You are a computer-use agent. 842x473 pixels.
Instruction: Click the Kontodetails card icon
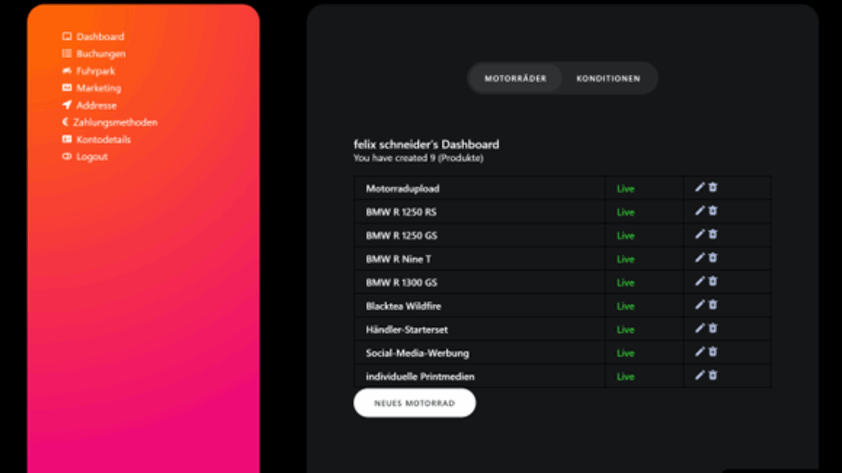pos(67,139)
